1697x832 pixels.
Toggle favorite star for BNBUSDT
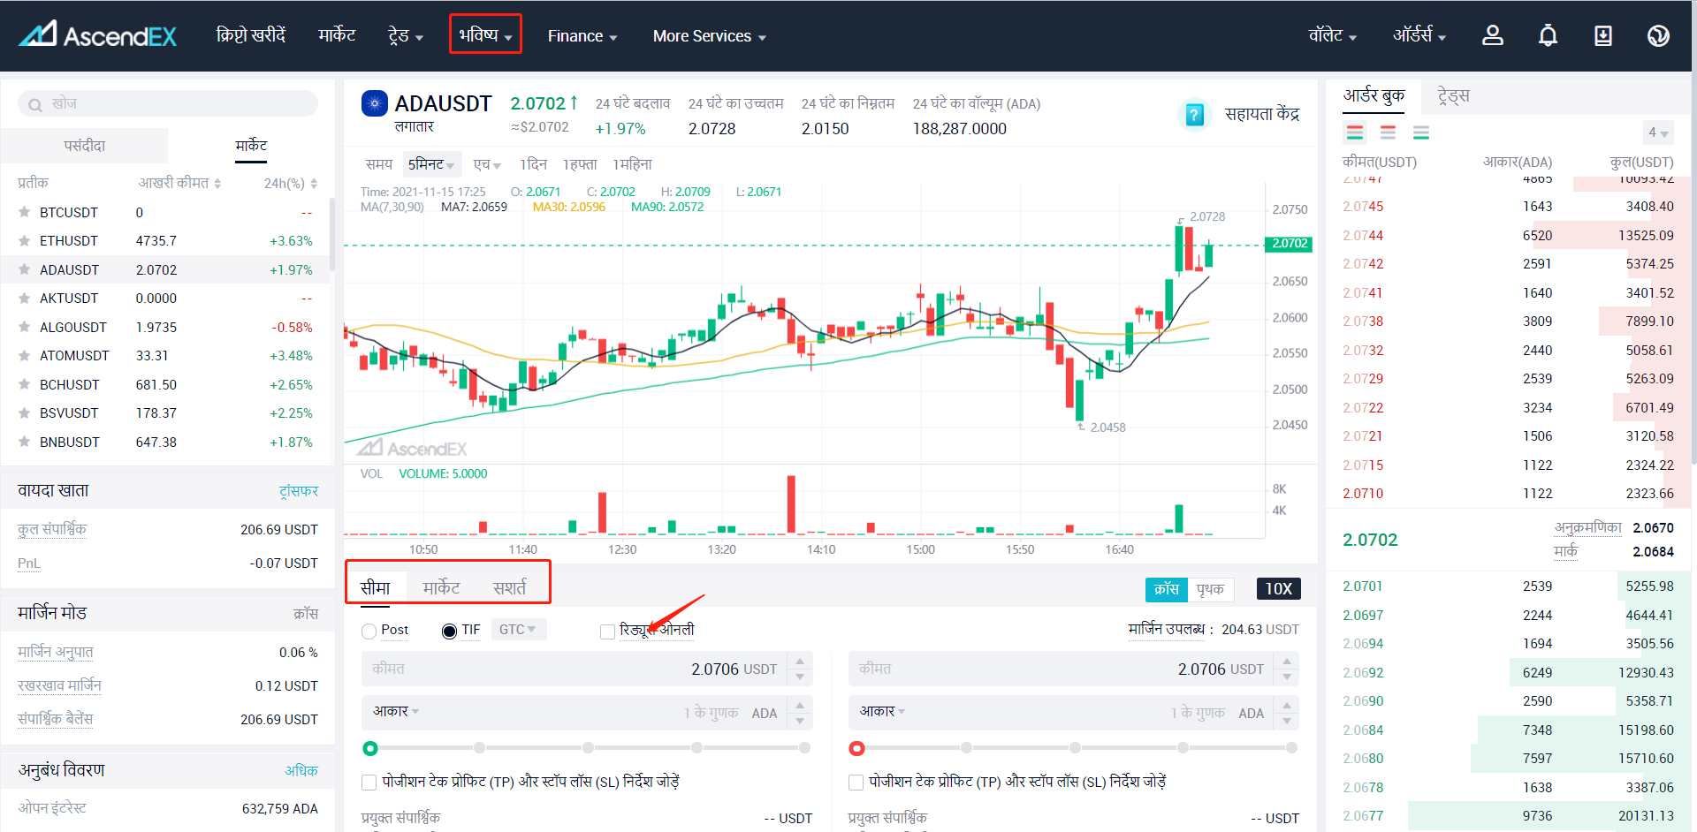pos(24,442)
